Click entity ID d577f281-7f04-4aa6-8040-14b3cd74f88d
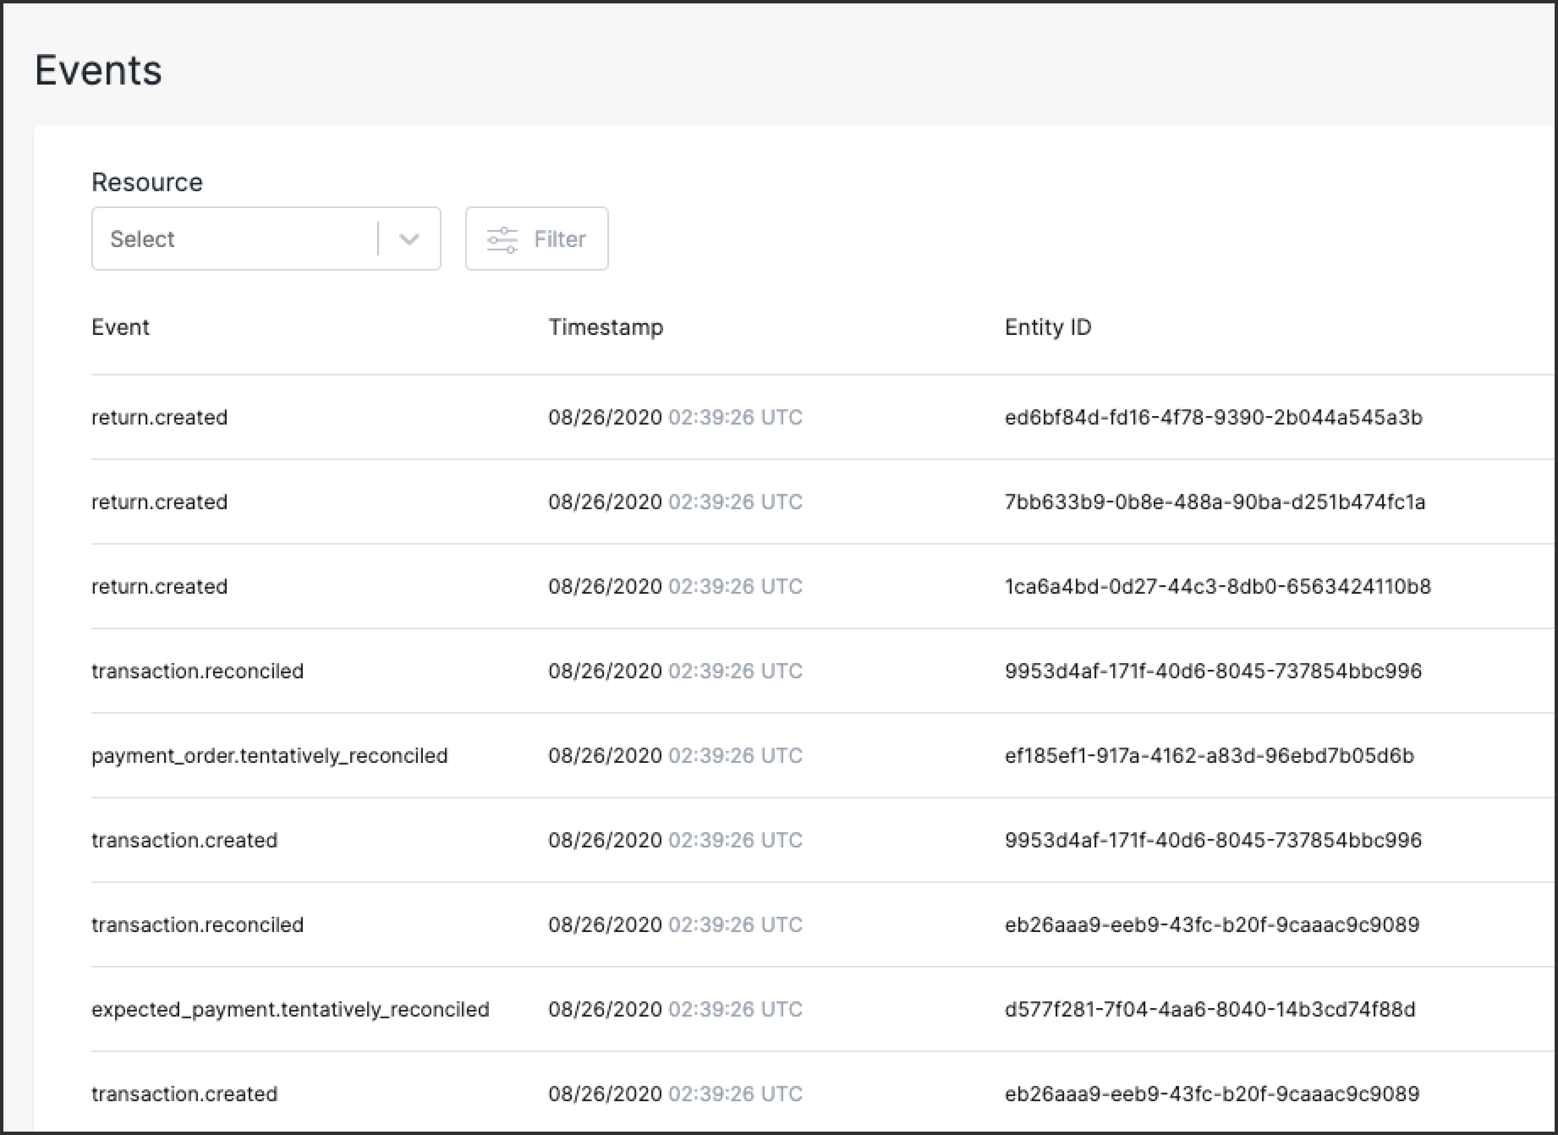Screen dimensions: 1558x1135 (1210, 1009)
